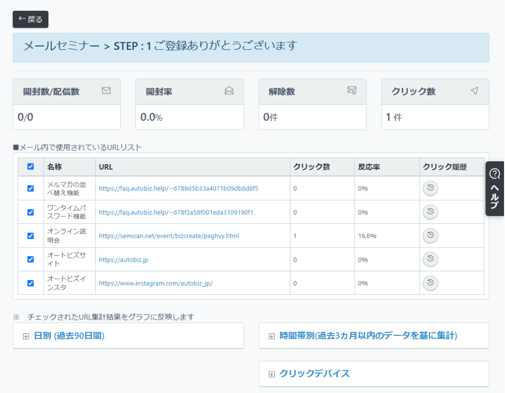
Task: Click 0件 value in 解除数 card
Action: 270,117
